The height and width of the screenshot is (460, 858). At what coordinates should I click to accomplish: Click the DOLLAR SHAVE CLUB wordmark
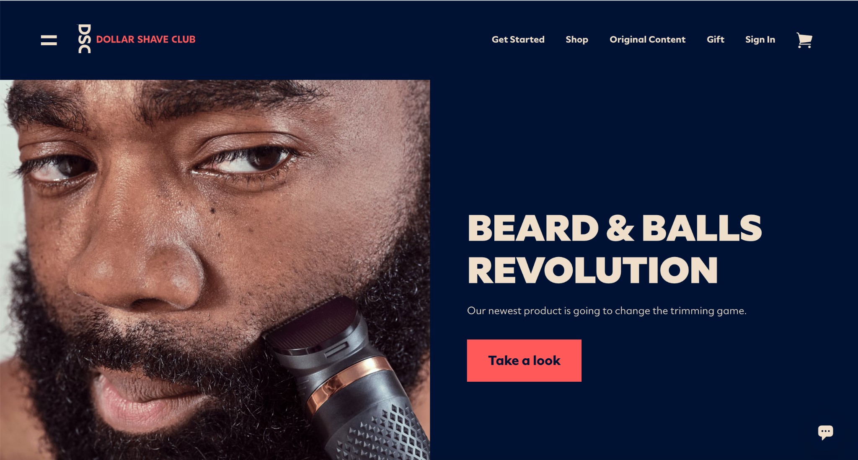[146, 39]
